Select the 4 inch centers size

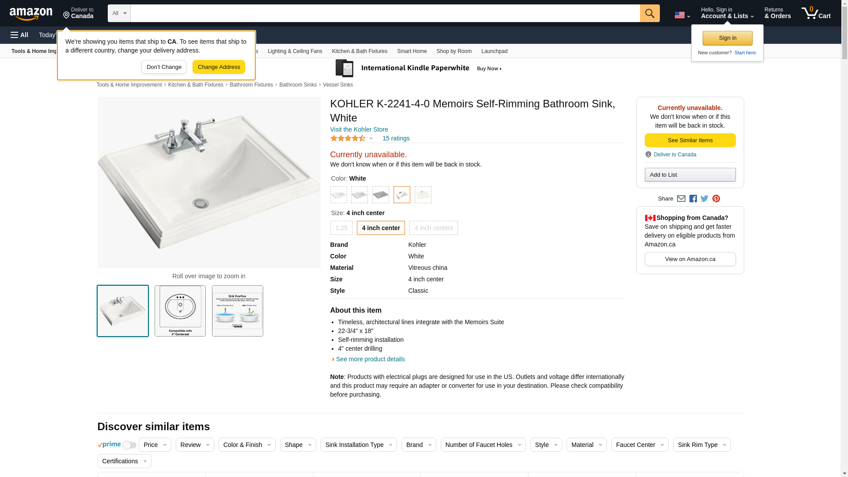[x=433, y=228]
